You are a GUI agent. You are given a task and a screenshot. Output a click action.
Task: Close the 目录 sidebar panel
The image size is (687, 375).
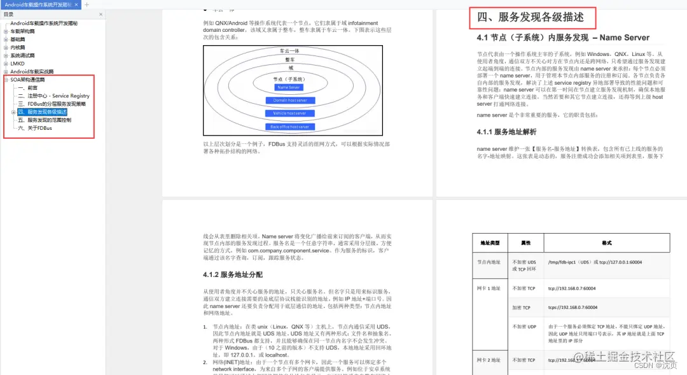[x=100, y=14]
